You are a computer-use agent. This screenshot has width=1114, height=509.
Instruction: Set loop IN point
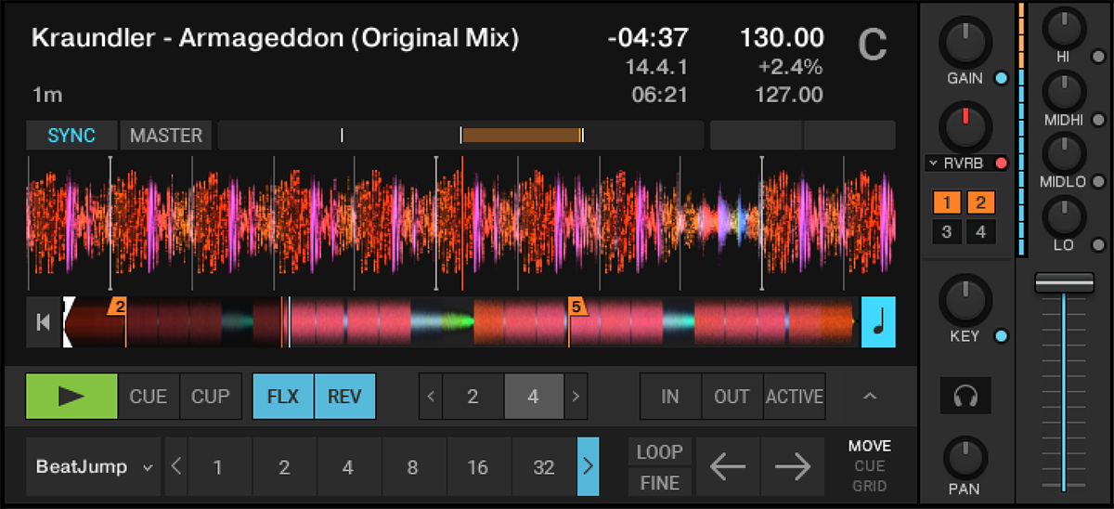click(670, 397)
